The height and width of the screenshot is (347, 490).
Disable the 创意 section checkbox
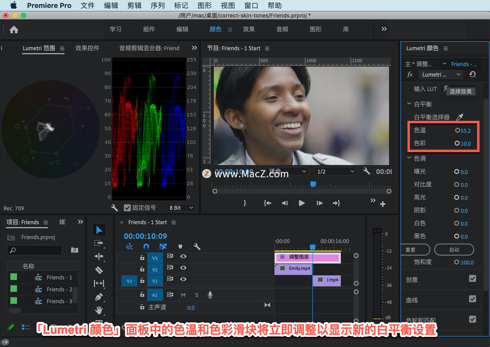point(472,279)
